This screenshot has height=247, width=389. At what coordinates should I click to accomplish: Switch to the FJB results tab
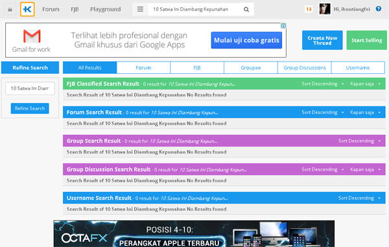(x=197, y=67)
